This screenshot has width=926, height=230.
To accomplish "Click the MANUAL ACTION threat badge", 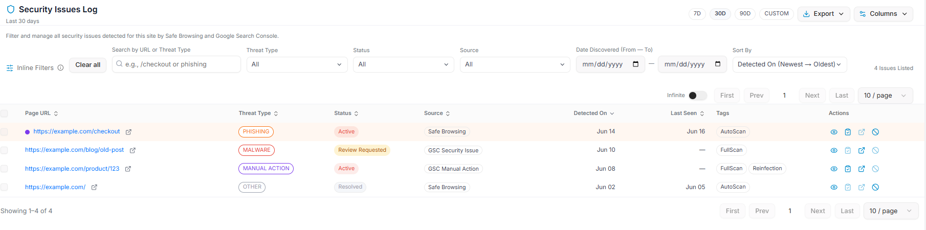I will (x=266, y=169).
